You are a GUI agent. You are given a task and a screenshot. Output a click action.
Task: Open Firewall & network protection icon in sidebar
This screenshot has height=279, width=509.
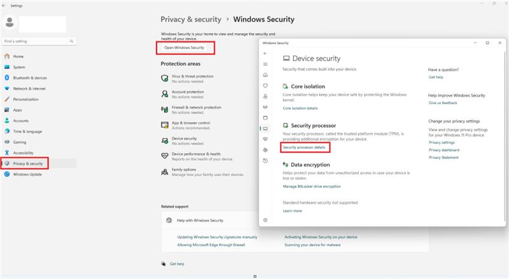[x=265, y=107]
